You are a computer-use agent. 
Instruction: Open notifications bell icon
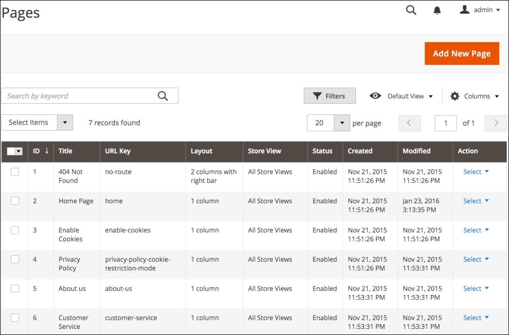tap(437, 11)
